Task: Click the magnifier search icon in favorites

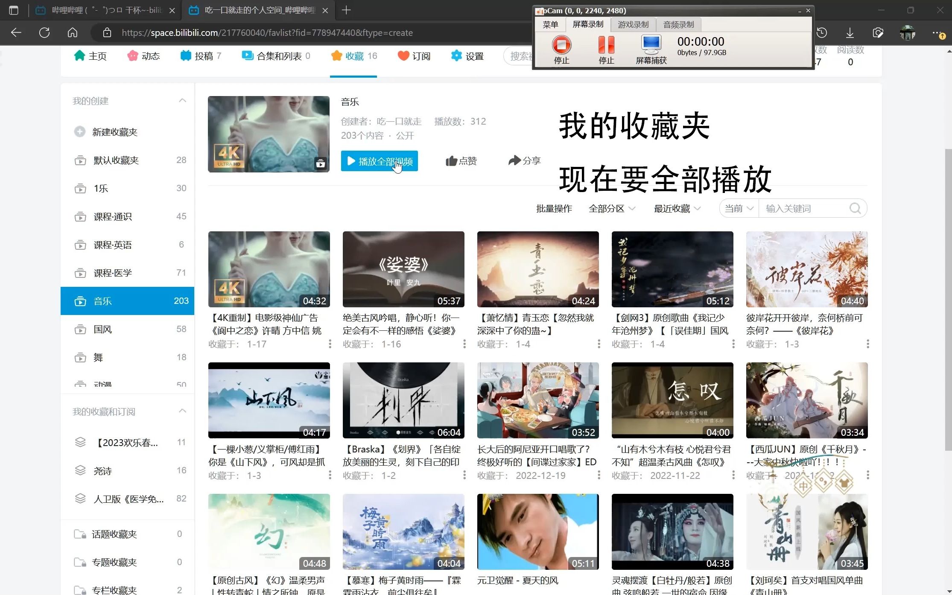Action: coord(855,208)
